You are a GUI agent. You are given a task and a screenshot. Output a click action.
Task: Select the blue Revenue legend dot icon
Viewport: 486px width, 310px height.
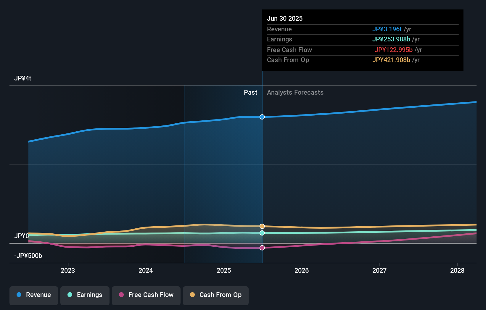[19, 295]
